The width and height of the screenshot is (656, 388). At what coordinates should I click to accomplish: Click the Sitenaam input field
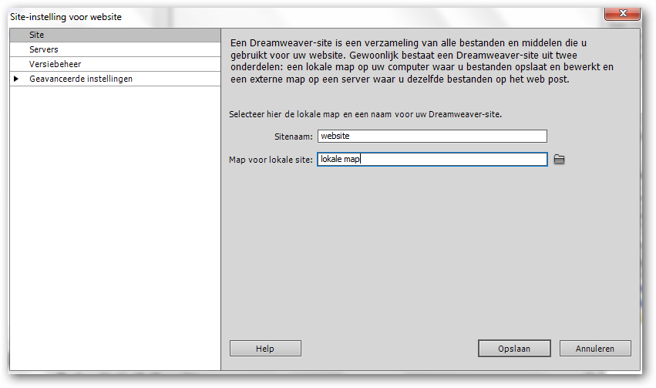tap(432, 136)
